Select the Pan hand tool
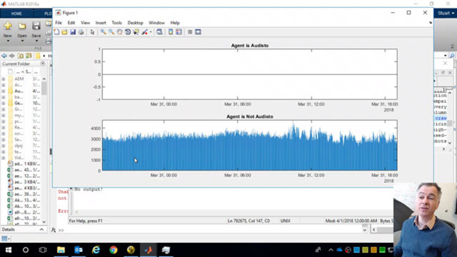Image resolution: width=457 pixels, height=257 pixels. [x=120, y=32]
